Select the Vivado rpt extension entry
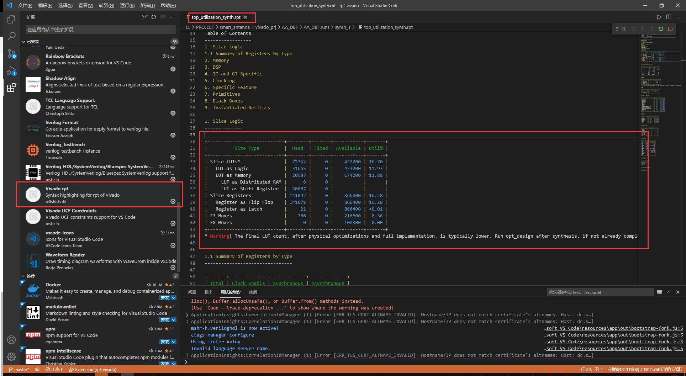 [x=100, y=195]
